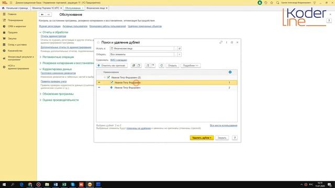Click the помечены на удаление link
335x188 pixels.
click(138, 128)
